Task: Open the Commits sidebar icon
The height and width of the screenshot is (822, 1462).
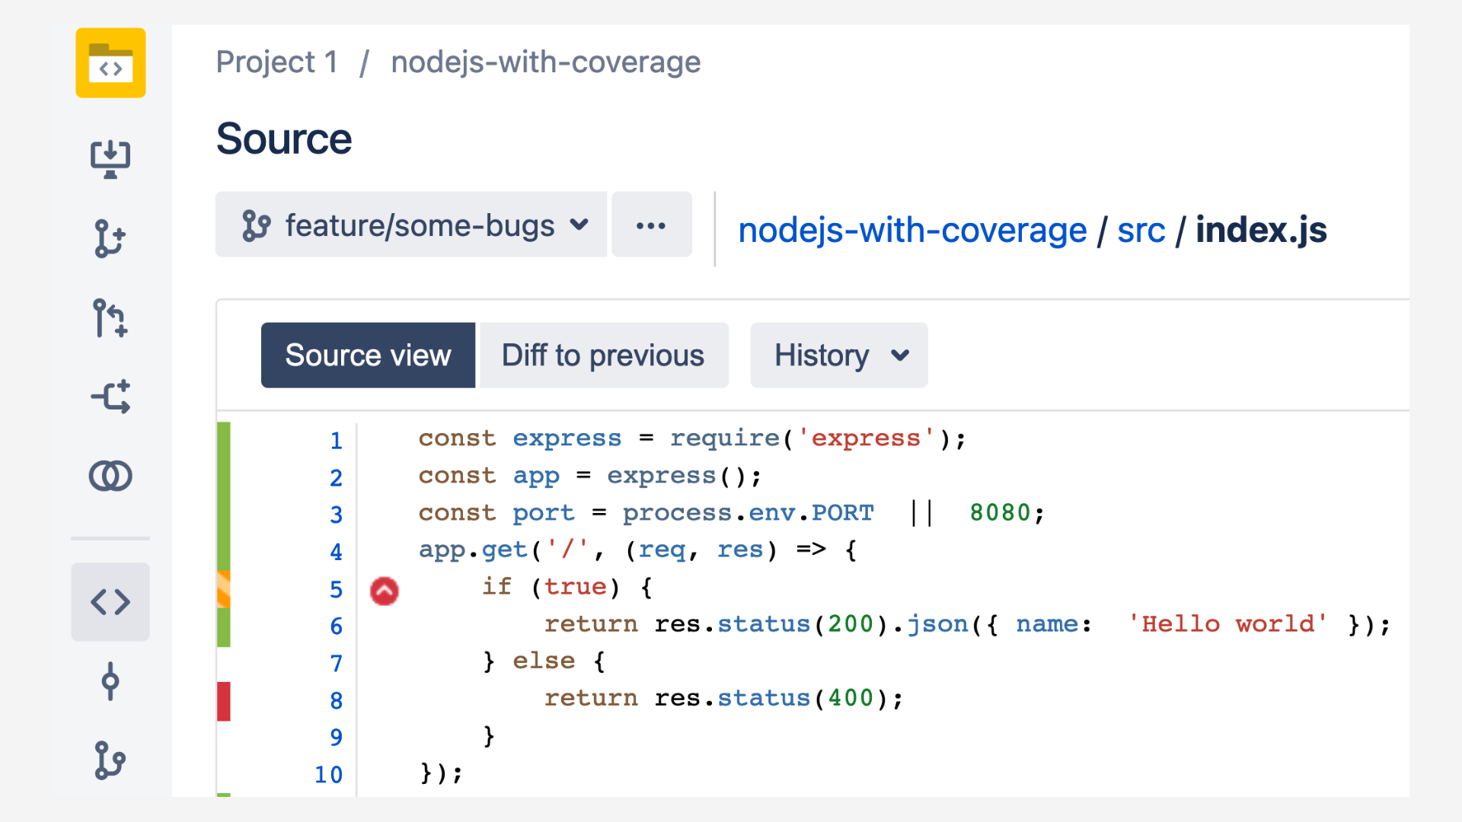Action: (x=110, y=681)
